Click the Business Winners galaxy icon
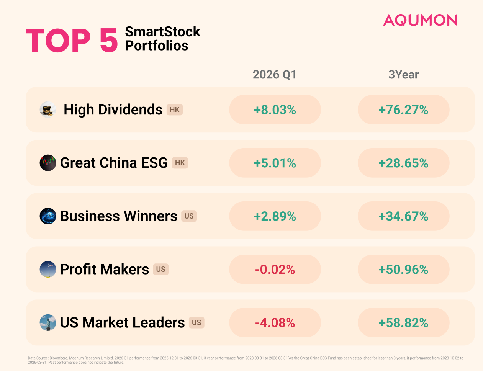This screenshot has width=483, height=371. click(48, 216)
